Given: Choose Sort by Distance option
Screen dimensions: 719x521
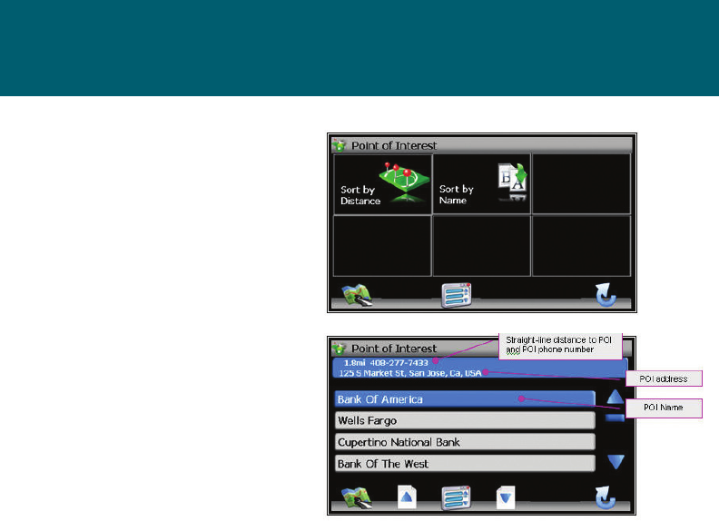Looking at the screenshot, I should [382, 184].
